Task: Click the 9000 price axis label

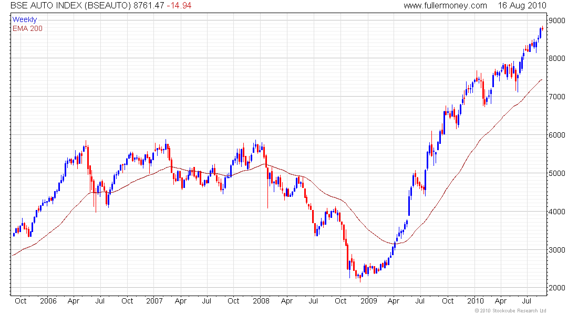Action: 557,20
